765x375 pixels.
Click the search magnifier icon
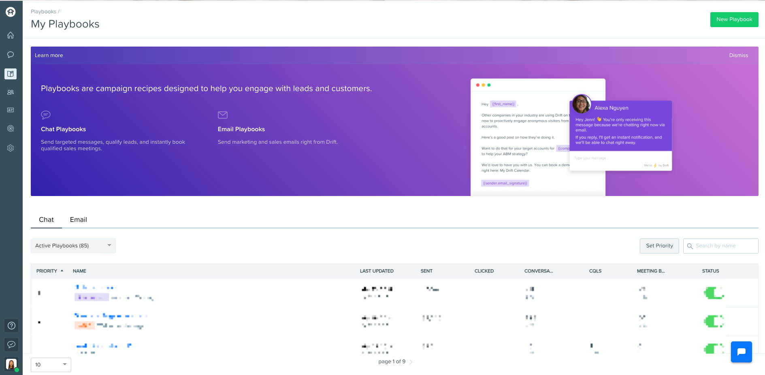(x=690, y=246)
